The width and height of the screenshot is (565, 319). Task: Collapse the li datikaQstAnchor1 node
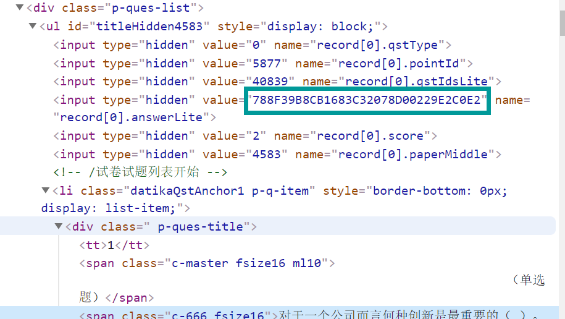pyautogui.click(x=46, y=190)
